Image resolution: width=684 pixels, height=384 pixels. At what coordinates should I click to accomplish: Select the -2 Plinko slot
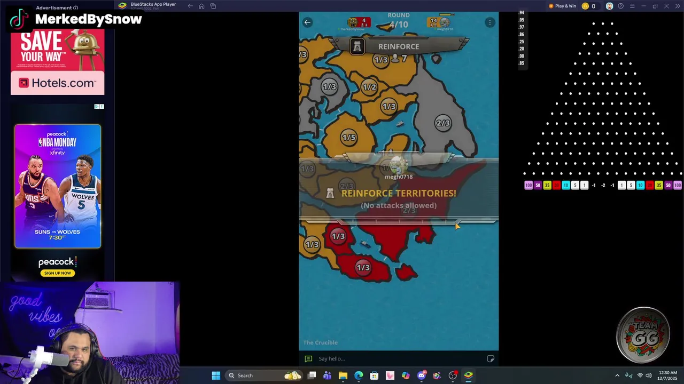click(x=603, y=186)
